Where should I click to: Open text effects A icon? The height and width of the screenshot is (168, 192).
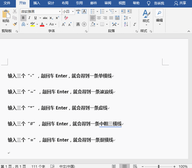[x=23, y=24]
